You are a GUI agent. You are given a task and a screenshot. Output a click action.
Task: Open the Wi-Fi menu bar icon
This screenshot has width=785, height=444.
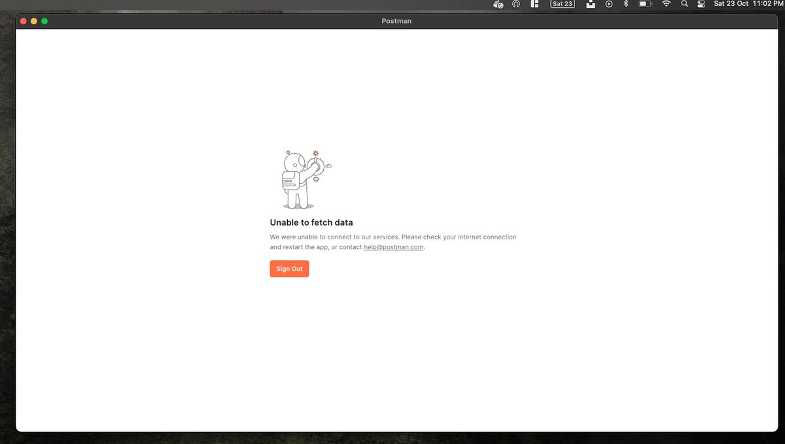pyautogui.click(x=666, y=4)
